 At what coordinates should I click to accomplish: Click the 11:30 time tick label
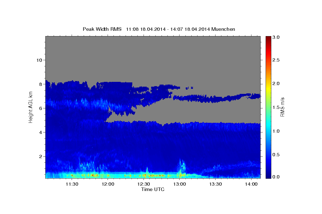[72, 184]
